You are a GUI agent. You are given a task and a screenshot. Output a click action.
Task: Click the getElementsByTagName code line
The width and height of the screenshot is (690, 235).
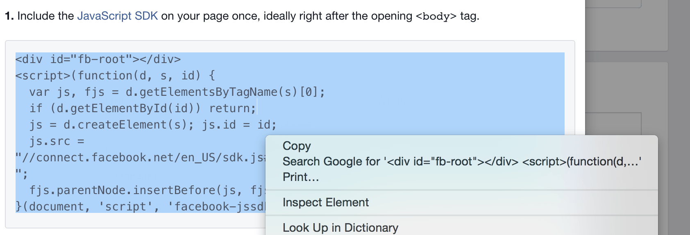177,92
